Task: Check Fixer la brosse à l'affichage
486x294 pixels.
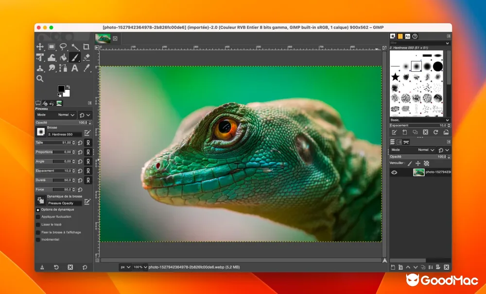Action: 38,232
